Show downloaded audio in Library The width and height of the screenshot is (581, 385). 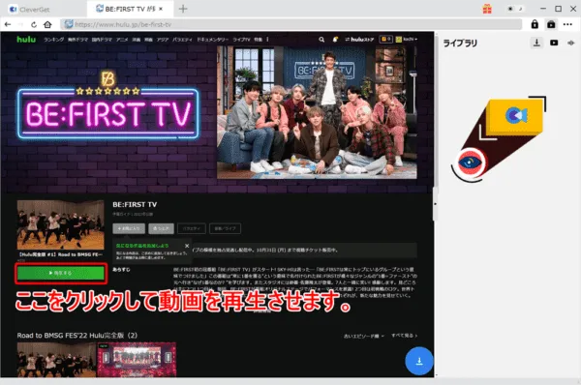click(x=570, y=43)
